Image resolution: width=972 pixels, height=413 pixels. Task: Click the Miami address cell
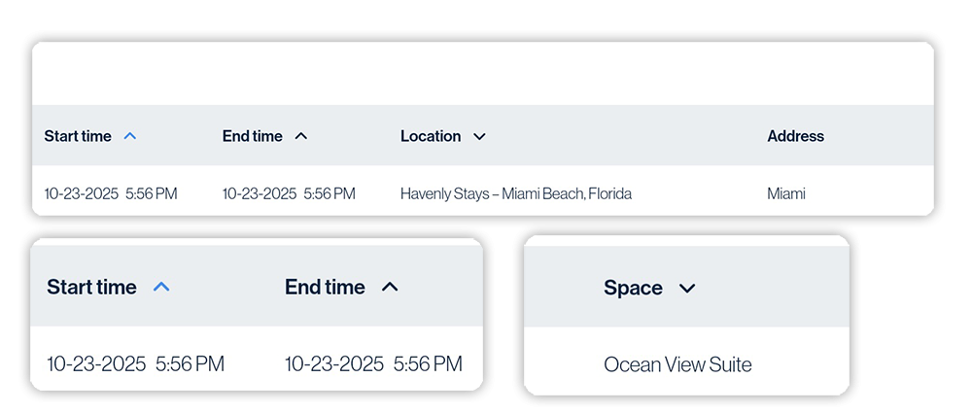click(786, 194)
